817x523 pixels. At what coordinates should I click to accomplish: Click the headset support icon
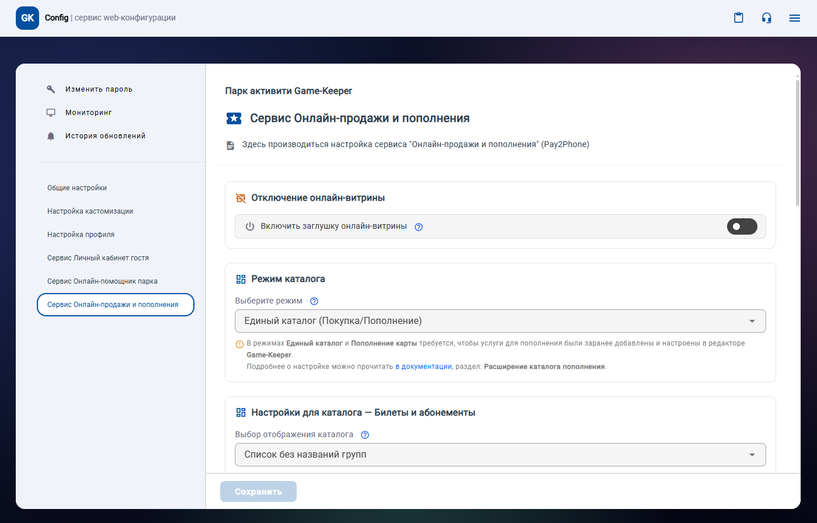point(767,18)
